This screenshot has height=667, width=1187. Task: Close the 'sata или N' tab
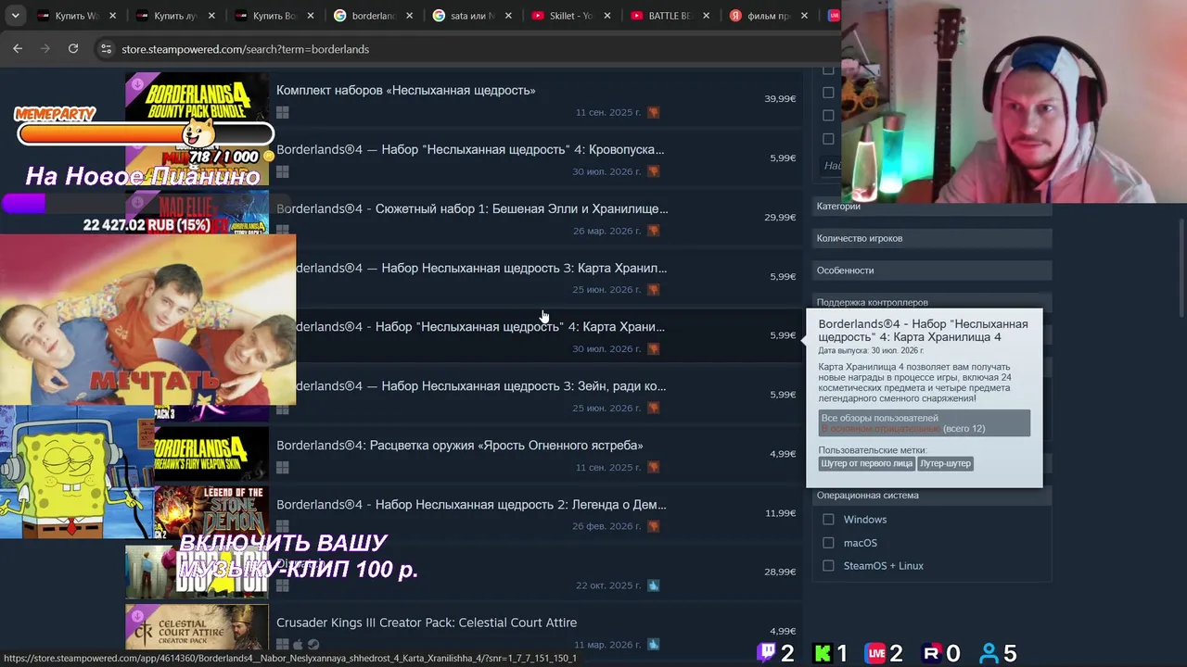508,16
